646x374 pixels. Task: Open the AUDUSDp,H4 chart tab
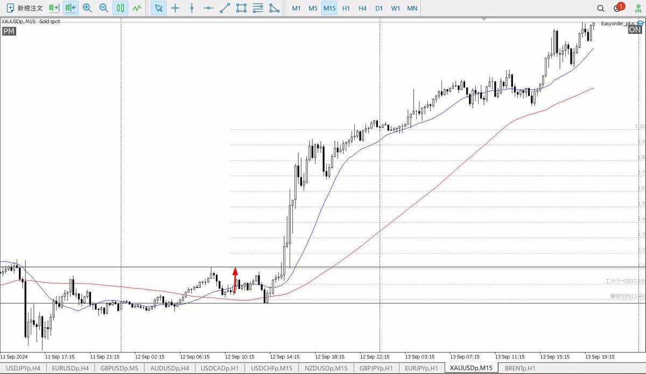pyautogui.click(x=170, y=368)
